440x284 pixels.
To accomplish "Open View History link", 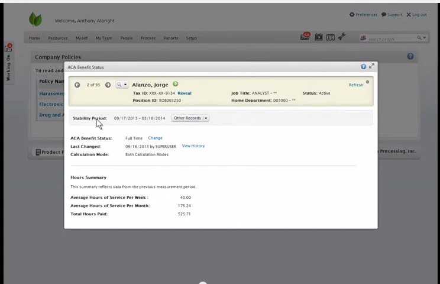I will click(193, 146).
